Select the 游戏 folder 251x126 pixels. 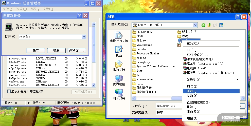point(183,36)
